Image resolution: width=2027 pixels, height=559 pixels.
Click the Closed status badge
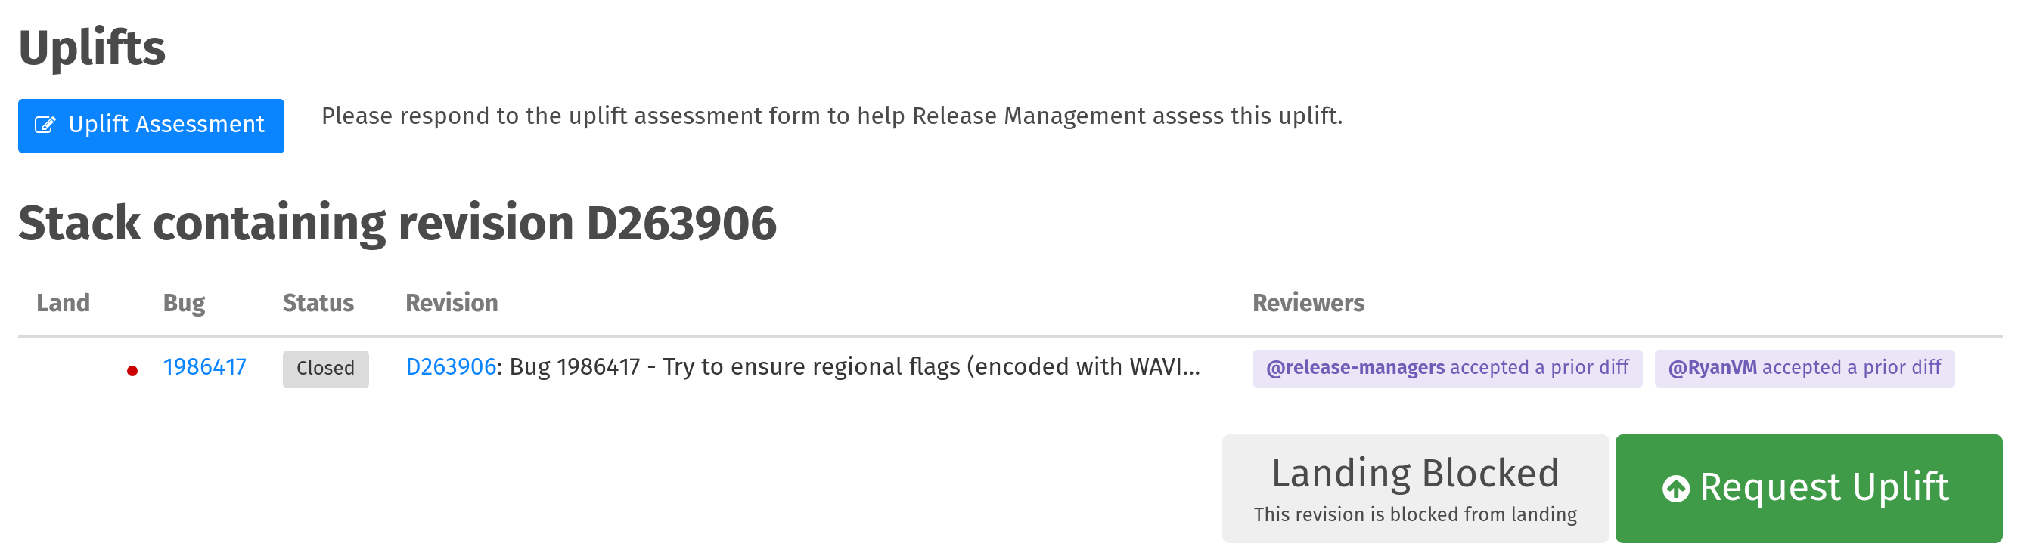coord(326,369)
